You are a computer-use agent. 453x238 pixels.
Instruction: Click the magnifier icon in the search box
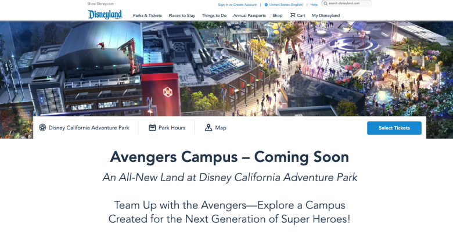[326, 3]
